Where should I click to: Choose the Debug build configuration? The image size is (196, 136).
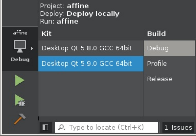(x=158, y=48)
